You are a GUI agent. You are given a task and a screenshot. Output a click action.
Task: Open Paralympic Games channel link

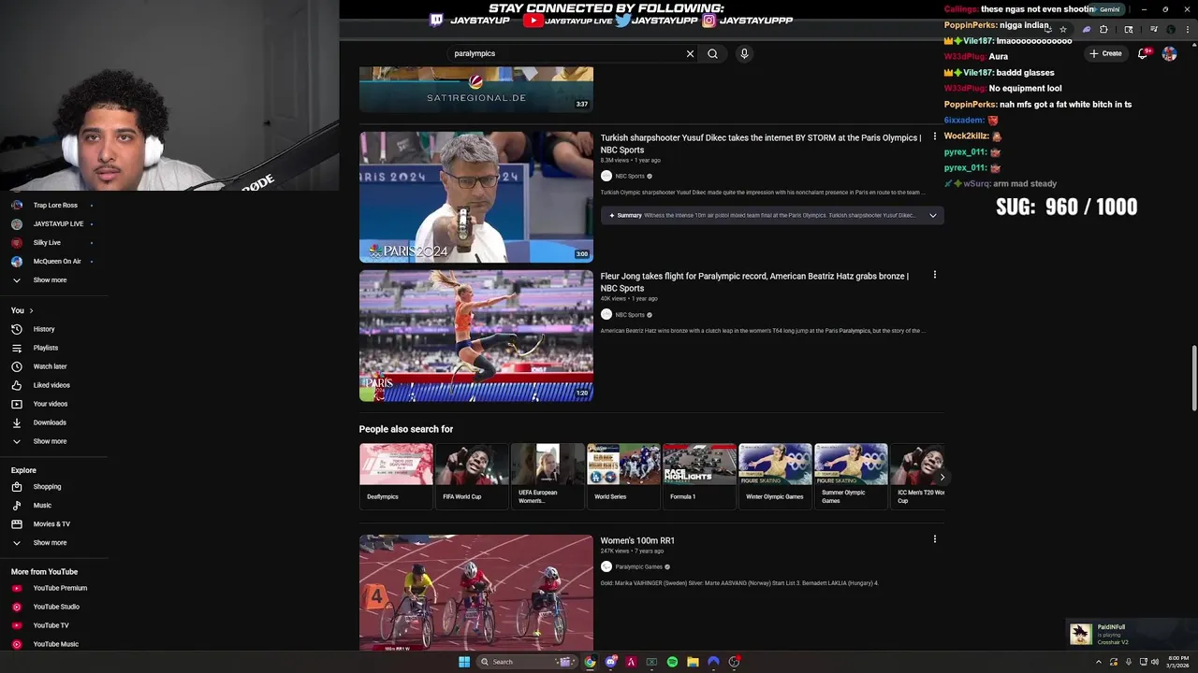pyautogui.click(x=638, y=566)
